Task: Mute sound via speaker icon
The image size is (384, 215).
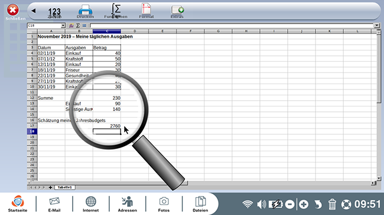Action: point(261,204)
